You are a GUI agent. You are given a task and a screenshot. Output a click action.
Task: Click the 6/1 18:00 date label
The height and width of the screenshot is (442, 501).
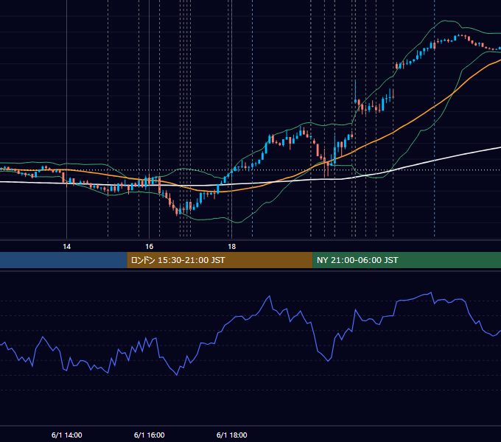pos(231,435)
